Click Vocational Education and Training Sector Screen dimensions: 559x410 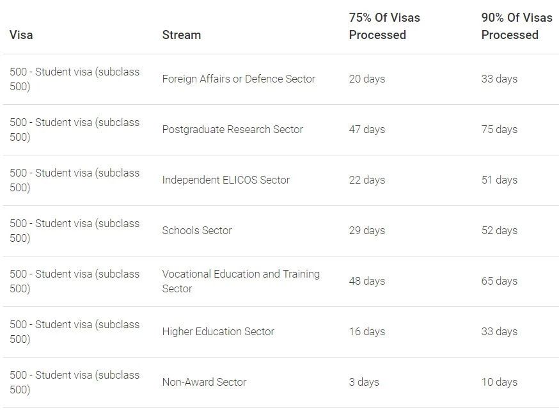(x=241, y=281)
